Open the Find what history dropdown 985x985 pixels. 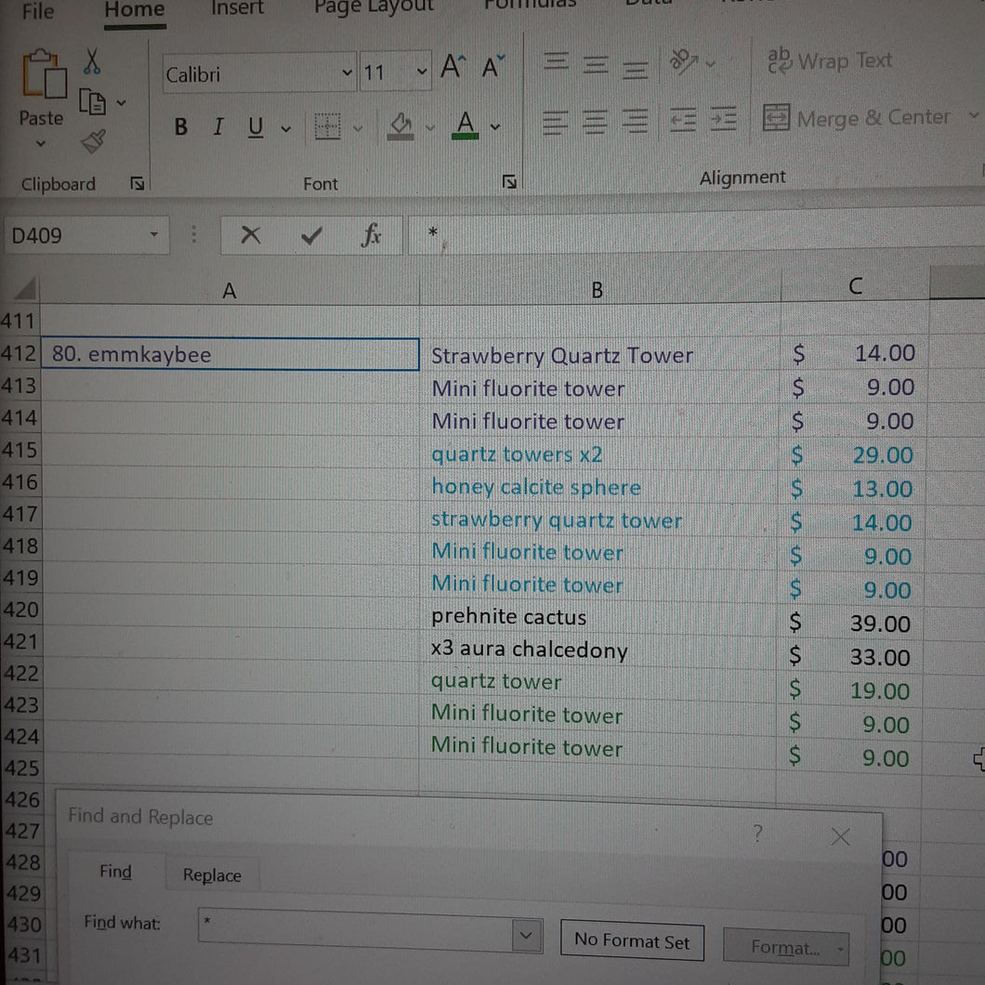pyautogui.click(x=527, y=936)
